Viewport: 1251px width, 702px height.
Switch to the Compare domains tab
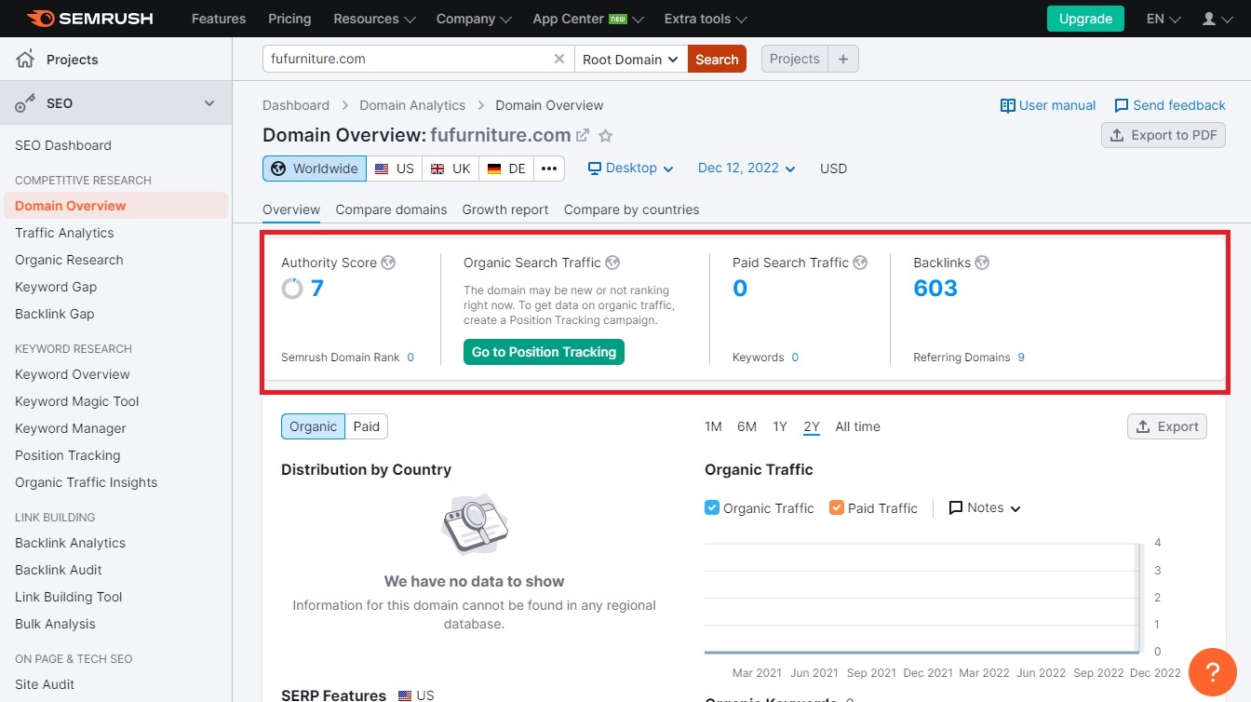coord(391,209)
